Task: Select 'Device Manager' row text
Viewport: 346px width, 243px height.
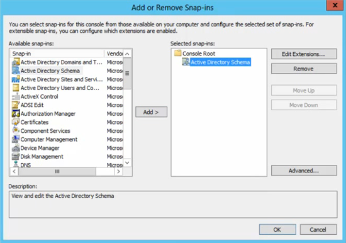Action: tap(40, 148)
